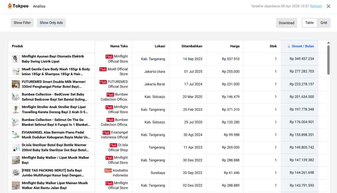Viewport: 337px width, 193px height.
Task: Select store name Dr.Isla Official Shop
Action: [x=118, y=147]
